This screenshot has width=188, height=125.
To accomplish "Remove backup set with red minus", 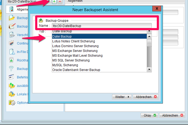I will point(60,2).
